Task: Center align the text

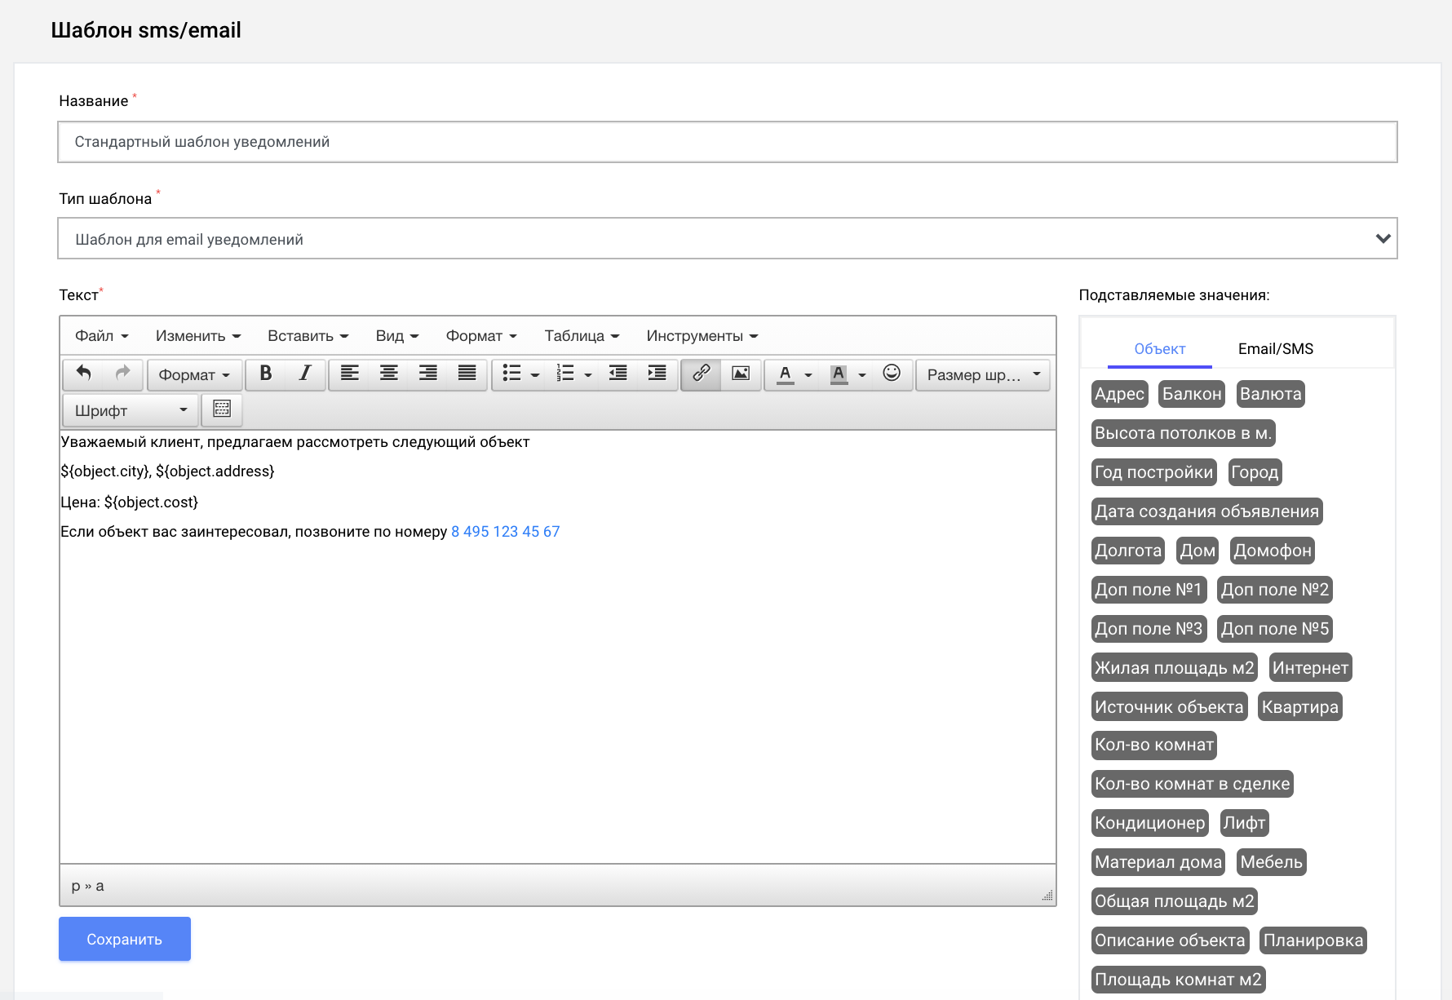Action: pyautogui.click(x=388, y=374)
